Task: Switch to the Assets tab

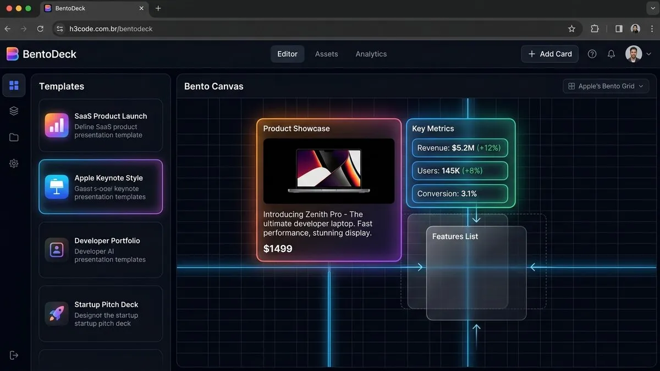Action: pyautogui.click(x=327, y=54)
